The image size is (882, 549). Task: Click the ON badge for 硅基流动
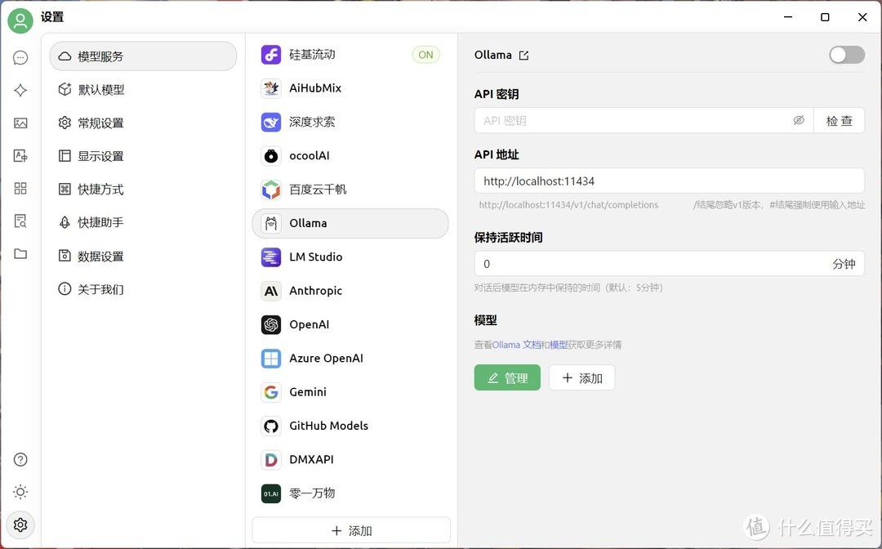[x=425, y=55]
